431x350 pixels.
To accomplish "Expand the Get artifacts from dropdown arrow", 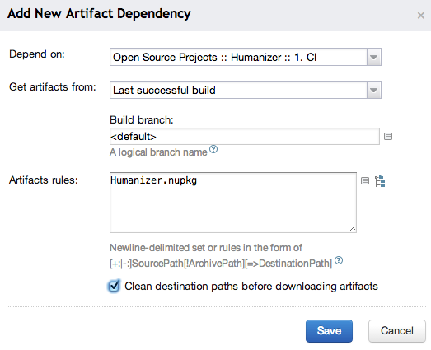I will 373,90.
